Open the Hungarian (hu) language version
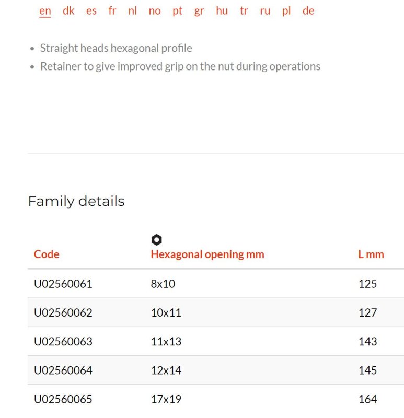Screen dimensions: 404x418 [222, 11]
